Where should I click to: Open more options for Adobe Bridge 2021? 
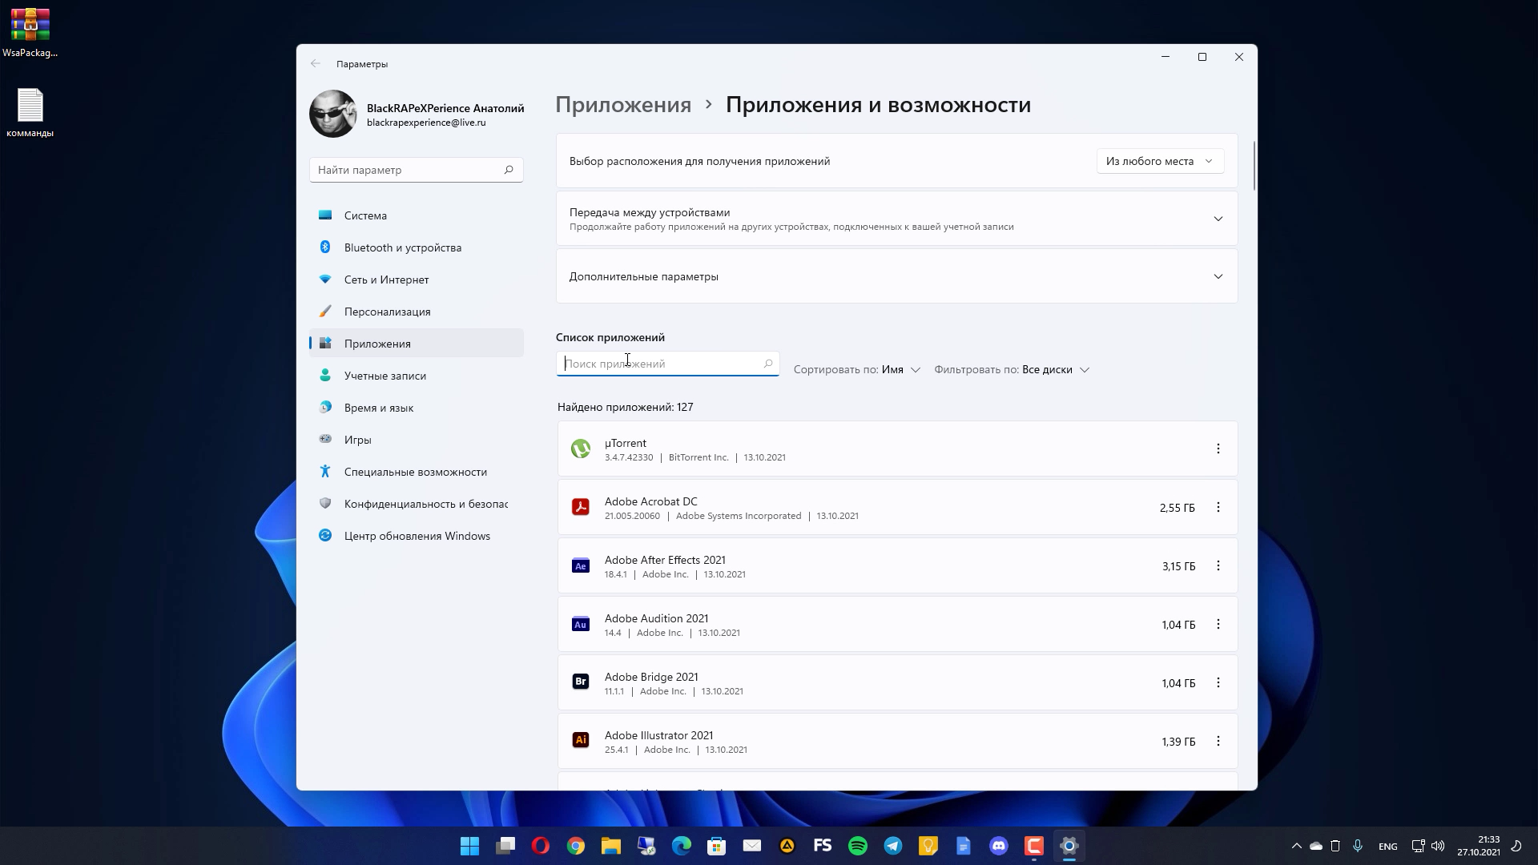point(1218,682)
